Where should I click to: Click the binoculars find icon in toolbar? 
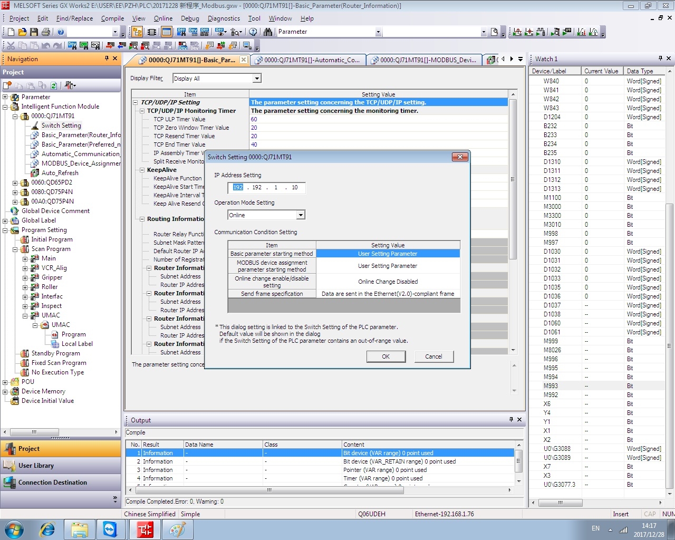(x=268, y=32)
